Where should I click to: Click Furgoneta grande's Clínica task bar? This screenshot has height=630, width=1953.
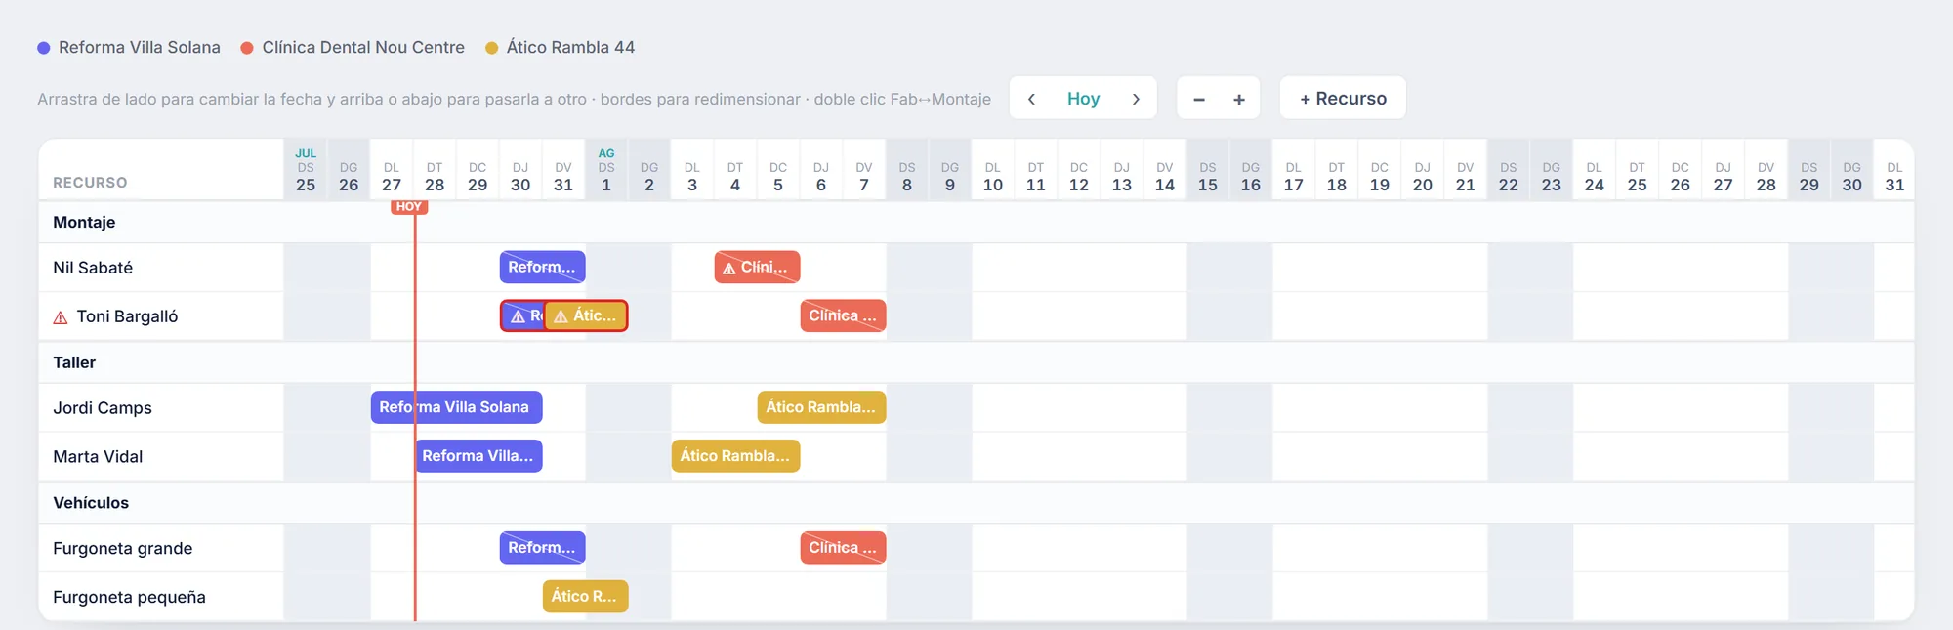(843, 548)
